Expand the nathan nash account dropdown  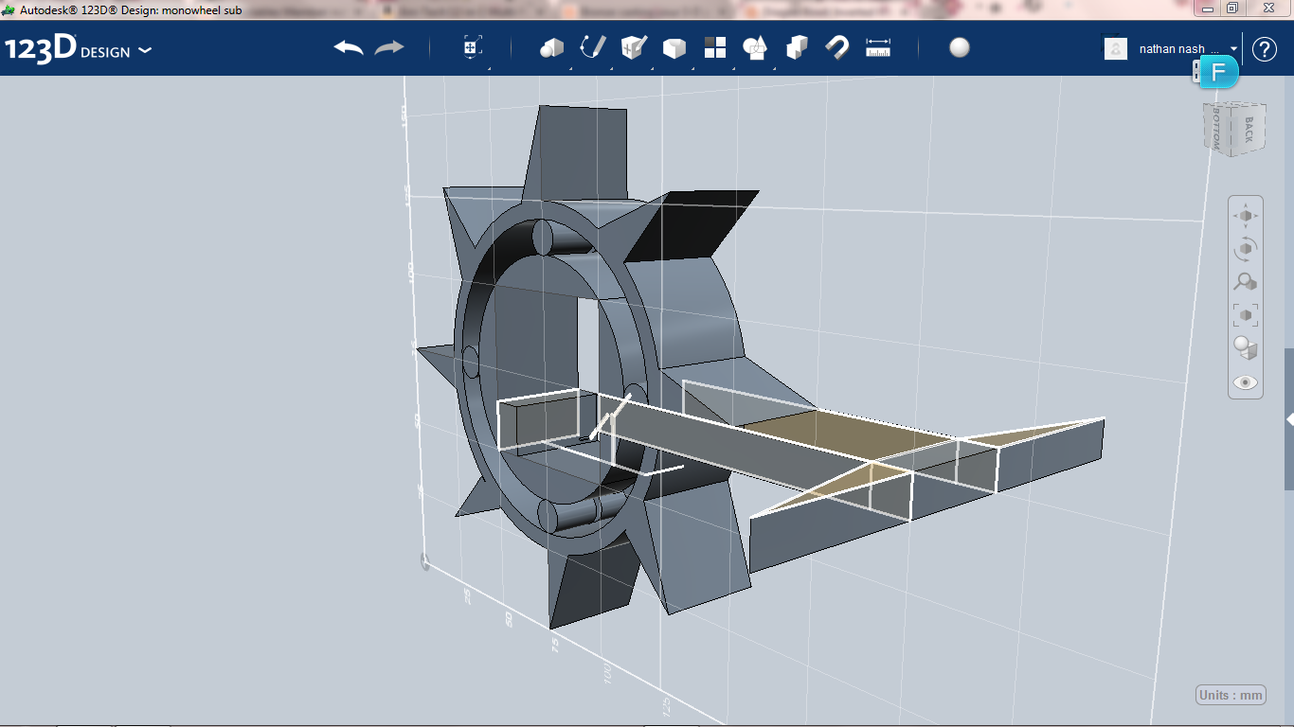[1234, 48]
